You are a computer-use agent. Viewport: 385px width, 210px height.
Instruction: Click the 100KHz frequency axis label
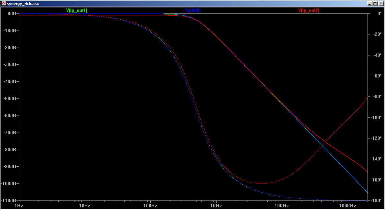(x=347, y=206)
